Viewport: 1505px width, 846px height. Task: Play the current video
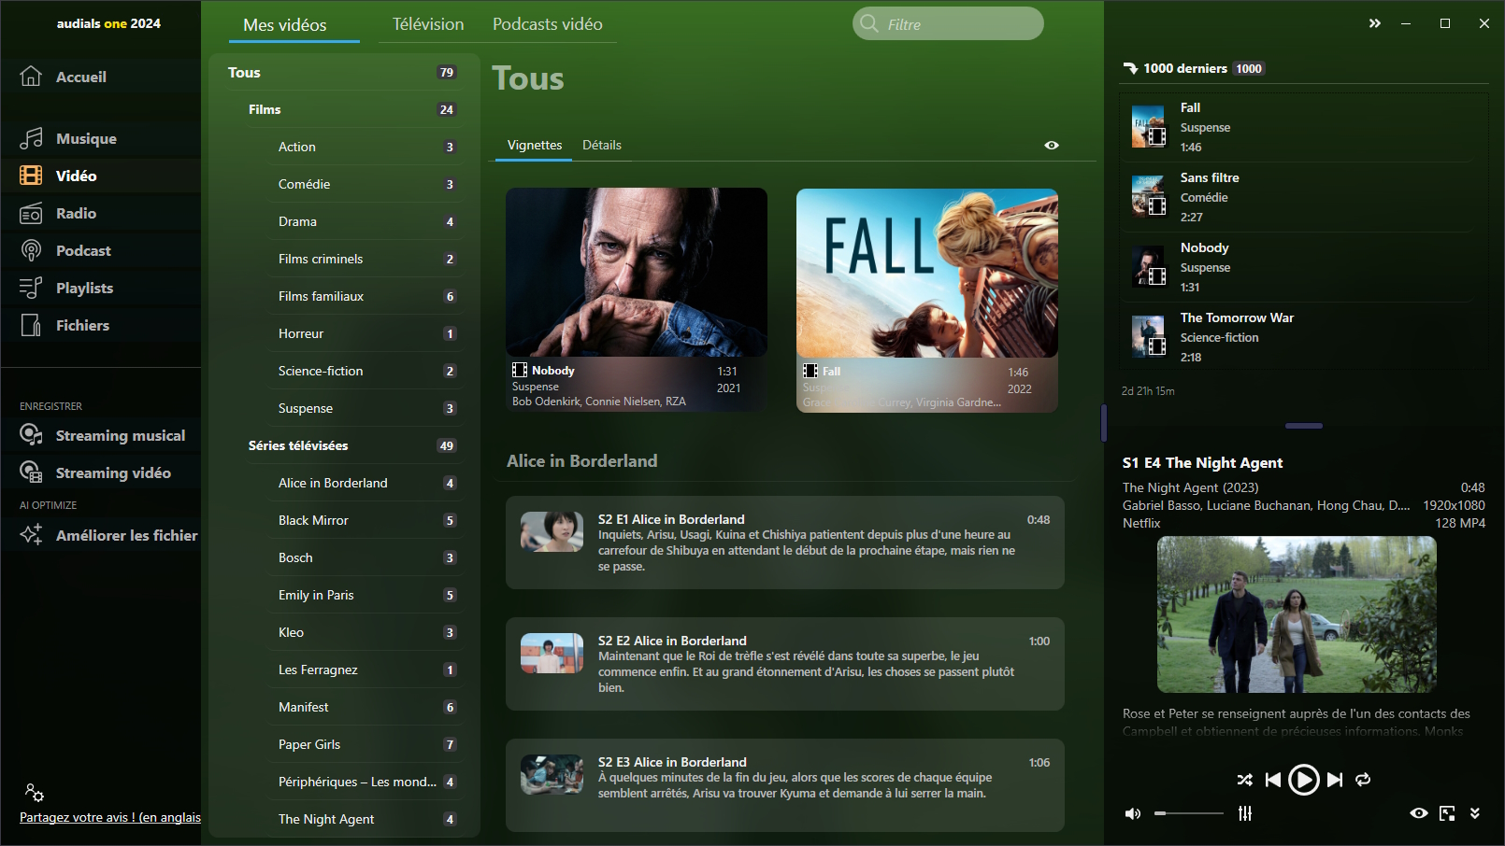pos(1303,780)
